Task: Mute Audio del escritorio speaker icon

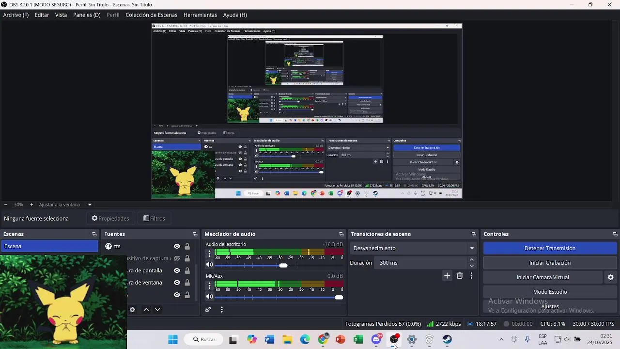Action: (x=209, y=265)
